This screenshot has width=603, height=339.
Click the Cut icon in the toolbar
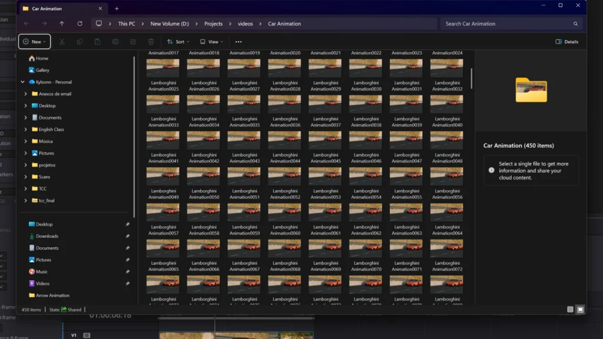[62, 42]
